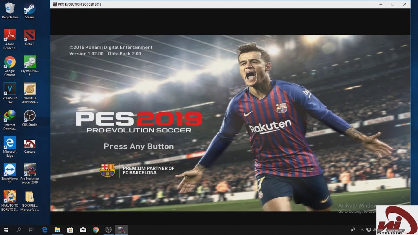
Task: Open Microsoft Store from the taskbar
Action: pyautogui.click(x=70, y=230)
